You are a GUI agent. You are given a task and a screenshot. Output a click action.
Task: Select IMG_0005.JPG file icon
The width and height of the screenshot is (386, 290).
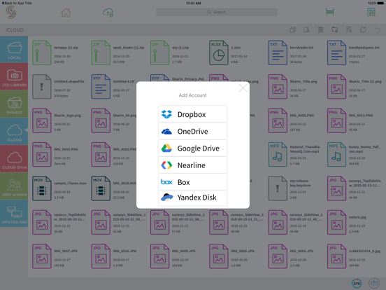[x=219, y=256]
